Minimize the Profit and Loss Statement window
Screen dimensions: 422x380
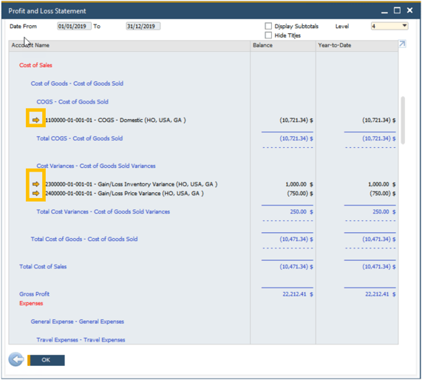point(384,11)
